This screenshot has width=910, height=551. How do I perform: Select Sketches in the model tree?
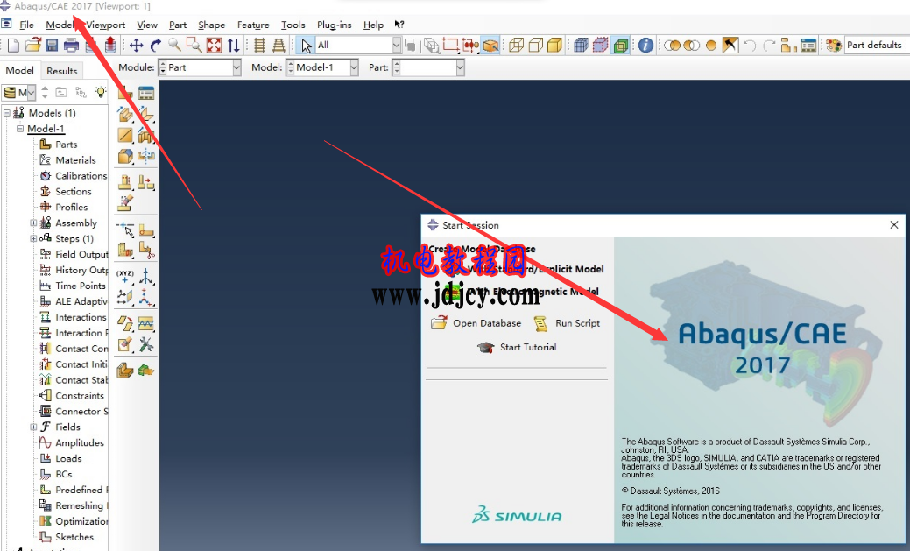tap(74, 537)
